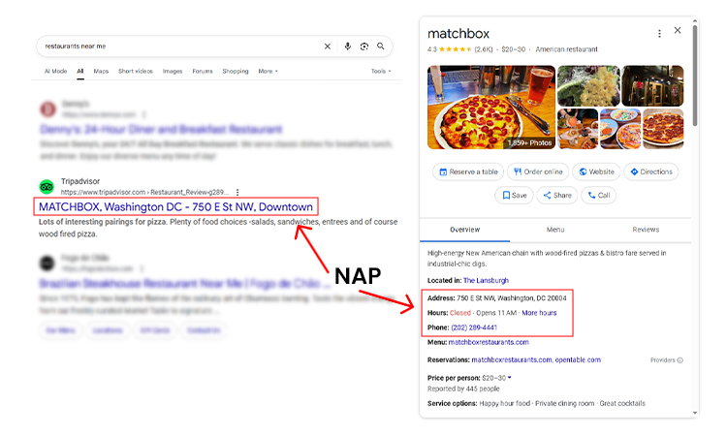Open MATCHBOX Washington DC Tripadvisor result
The width and height of the screenshot is (727, 436).
click(175, 206)
